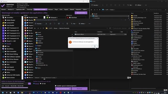The image size is (168, 94).
Task: Click the Notepad++ icon
Action: click(x=47, y=17)
